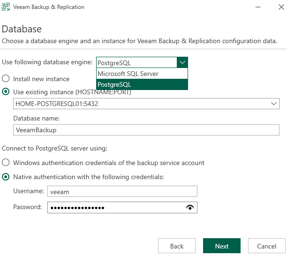Select Use existing instance radio button
The width and height of the screenshot is (287, 256).
pos(6,91)
